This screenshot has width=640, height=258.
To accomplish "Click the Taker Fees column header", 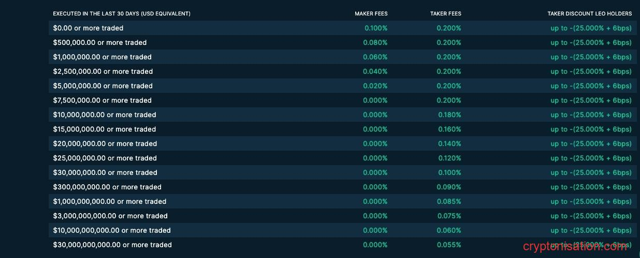I will point(445,13).
